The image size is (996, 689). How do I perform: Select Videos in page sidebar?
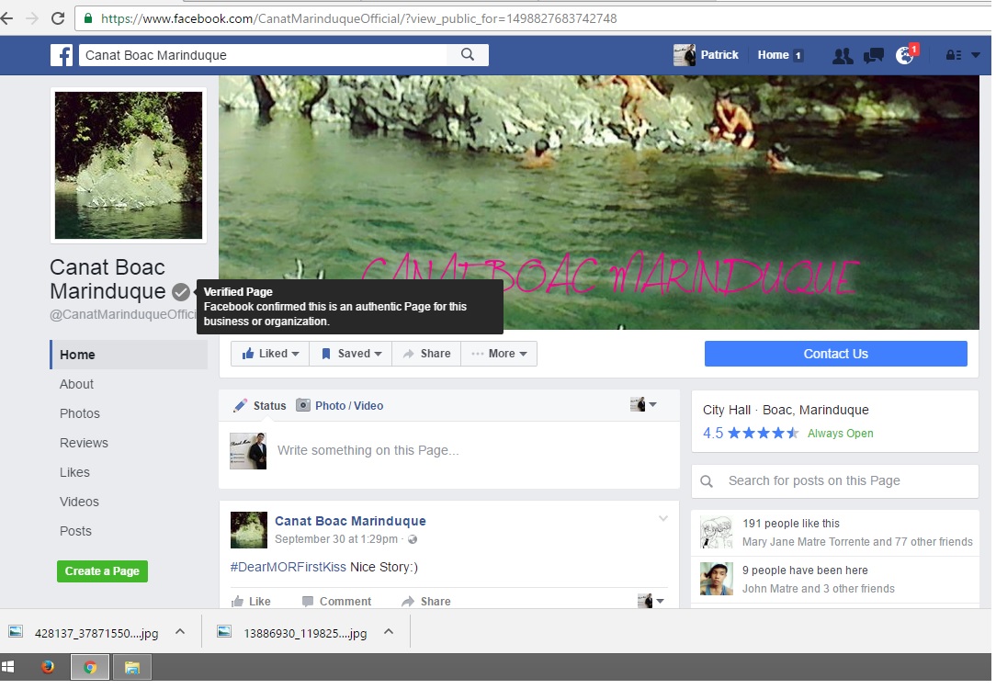[x=79, y=502]
